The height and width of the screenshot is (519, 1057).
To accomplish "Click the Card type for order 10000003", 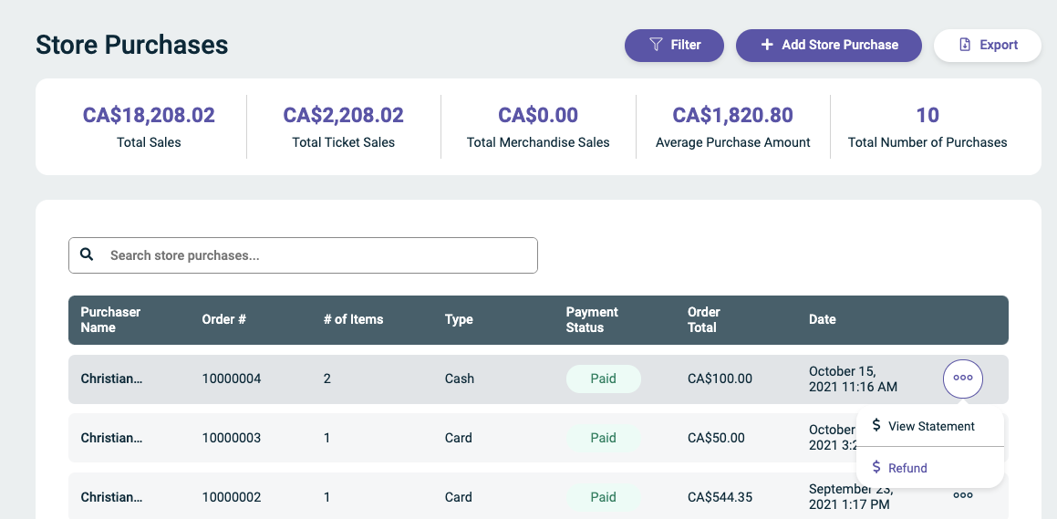I will (459, 438).
